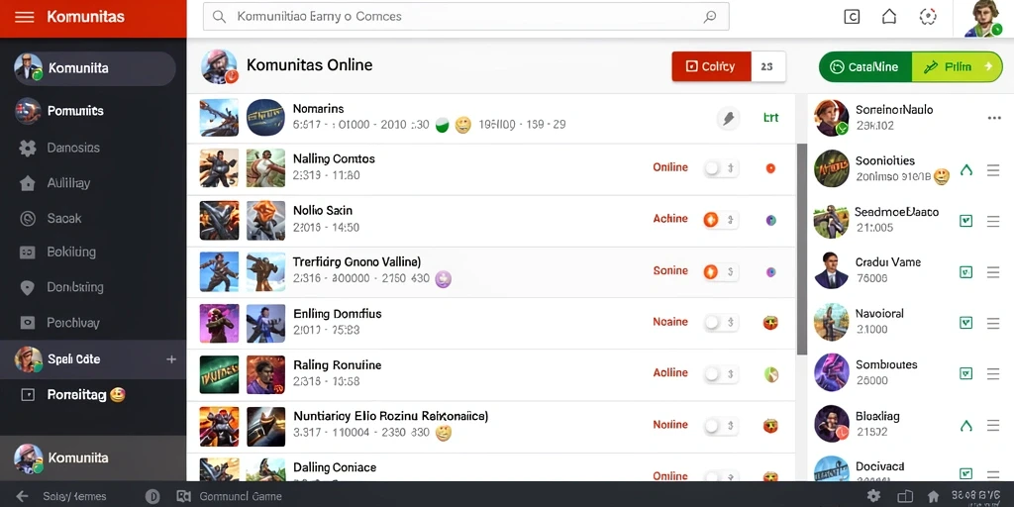This screenshot has width=1014, height=507.
Task: Click the settings gear in bottom bar
Action: (x=873, y=496)
